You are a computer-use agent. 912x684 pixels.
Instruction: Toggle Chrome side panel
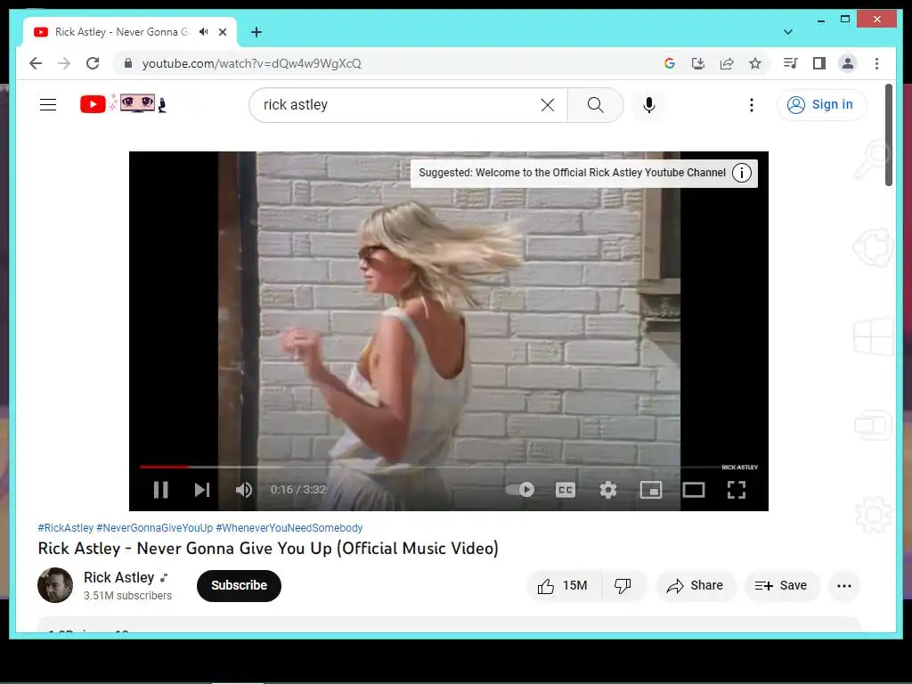click(819, 63)
